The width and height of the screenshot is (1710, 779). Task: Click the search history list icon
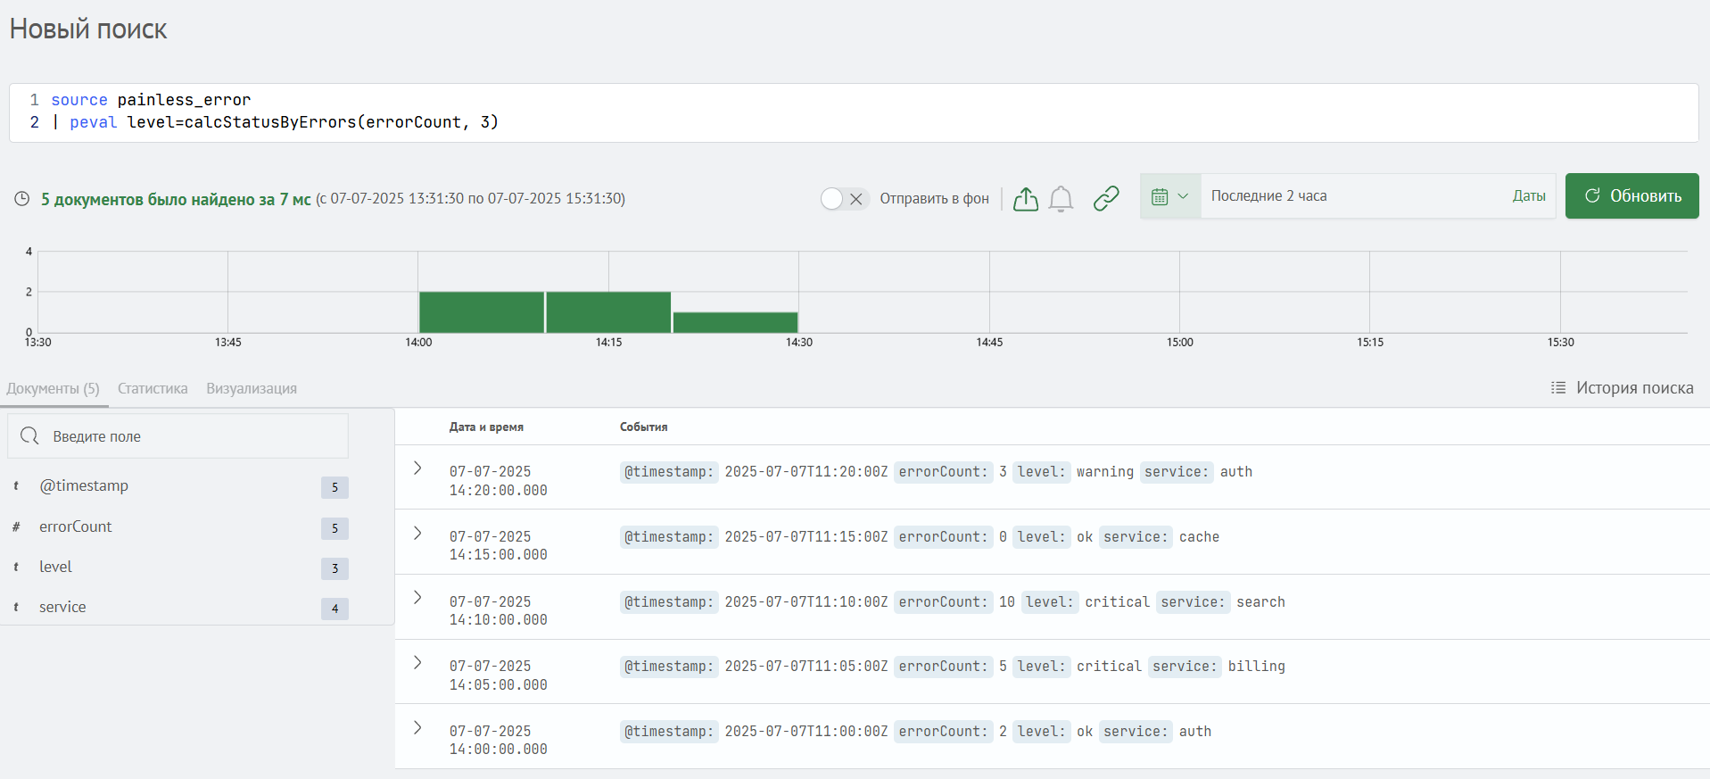[1557, 388]
